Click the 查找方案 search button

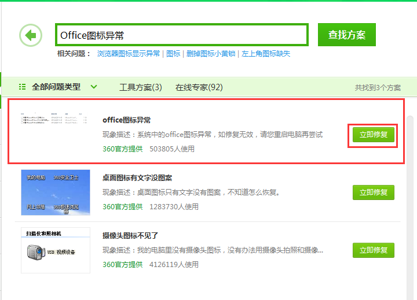pyautogui.click(x=347, y=35)
